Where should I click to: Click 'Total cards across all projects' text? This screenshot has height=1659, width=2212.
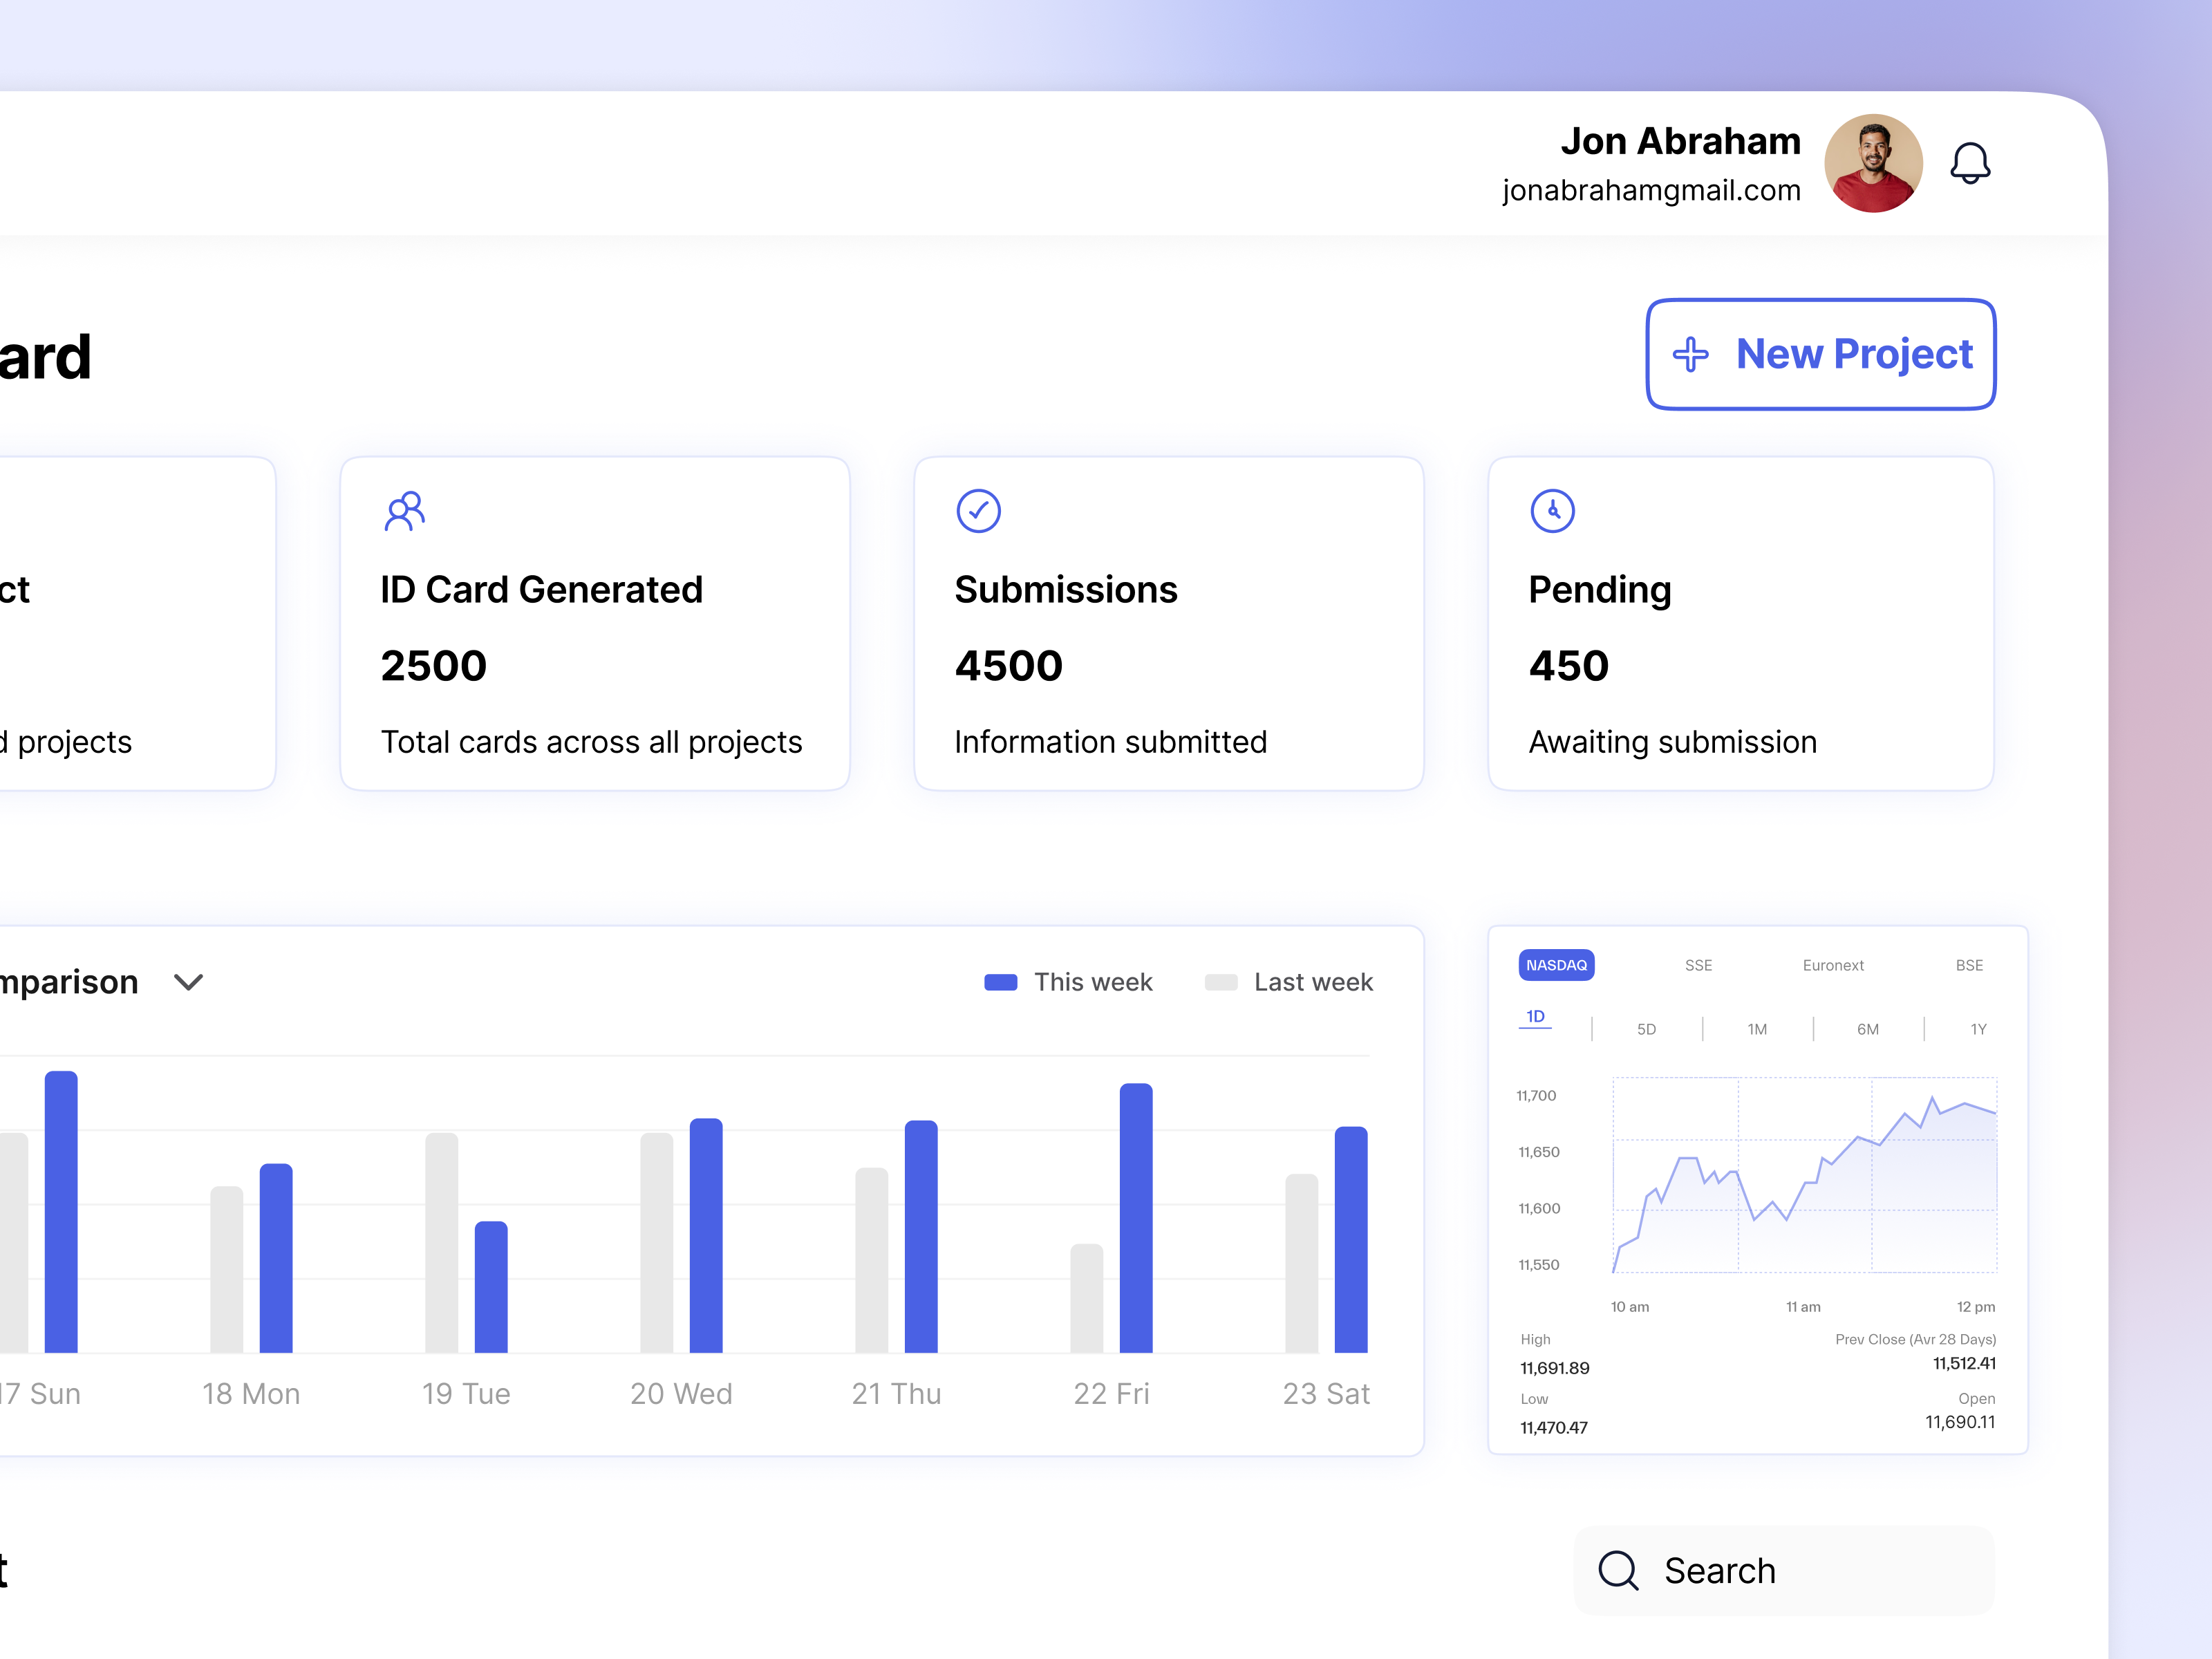[591, 742]
